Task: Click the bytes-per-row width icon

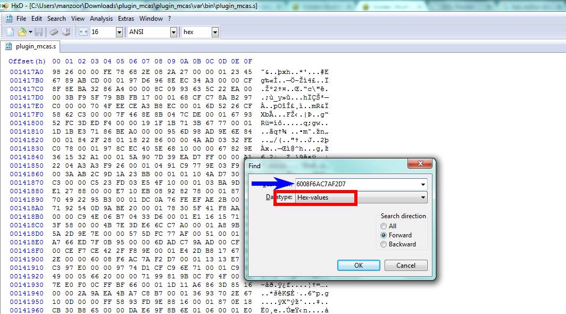Action: 84,32
